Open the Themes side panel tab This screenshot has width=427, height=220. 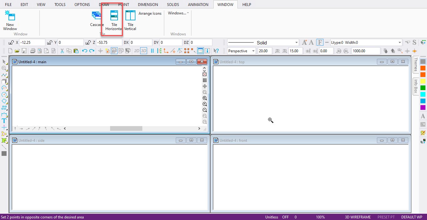tap(416, 64)
